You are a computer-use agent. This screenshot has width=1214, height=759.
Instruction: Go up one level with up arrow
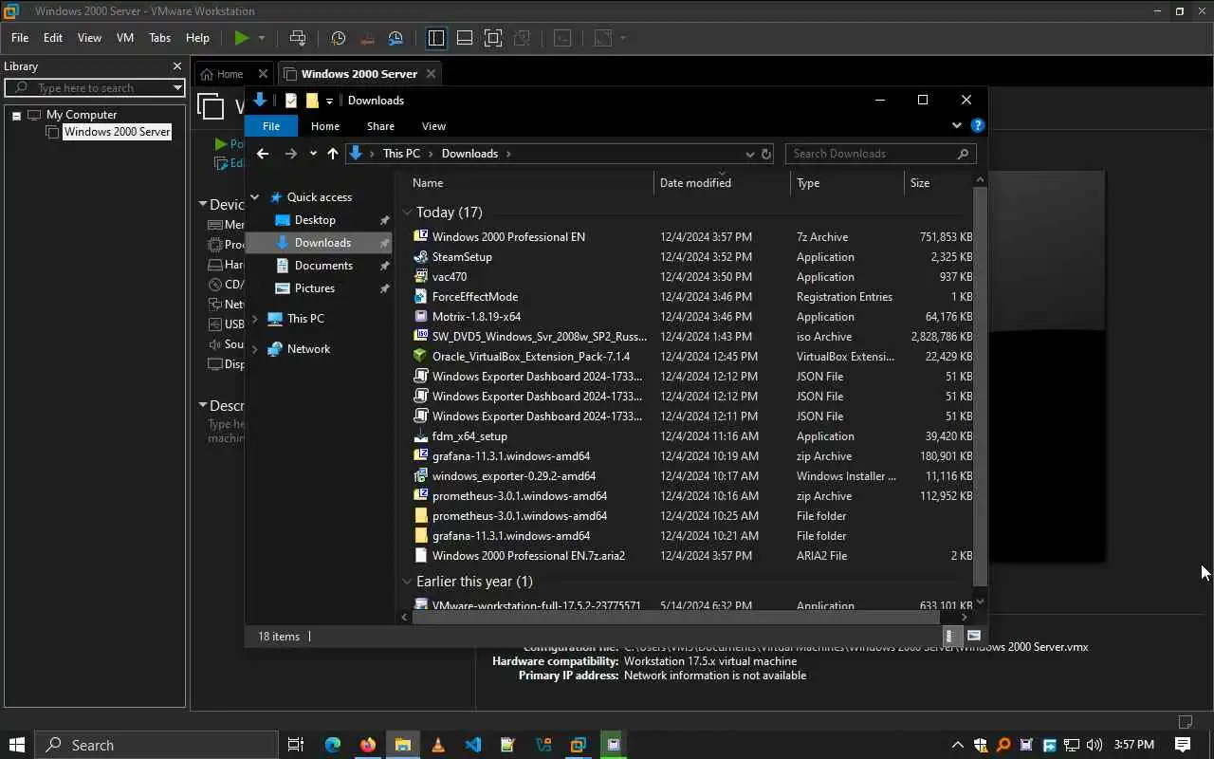pos(333,154)
